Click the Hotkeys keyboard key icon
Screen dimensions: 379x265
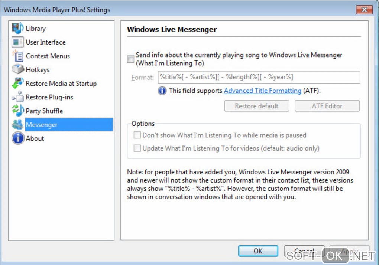coord(17,69)
